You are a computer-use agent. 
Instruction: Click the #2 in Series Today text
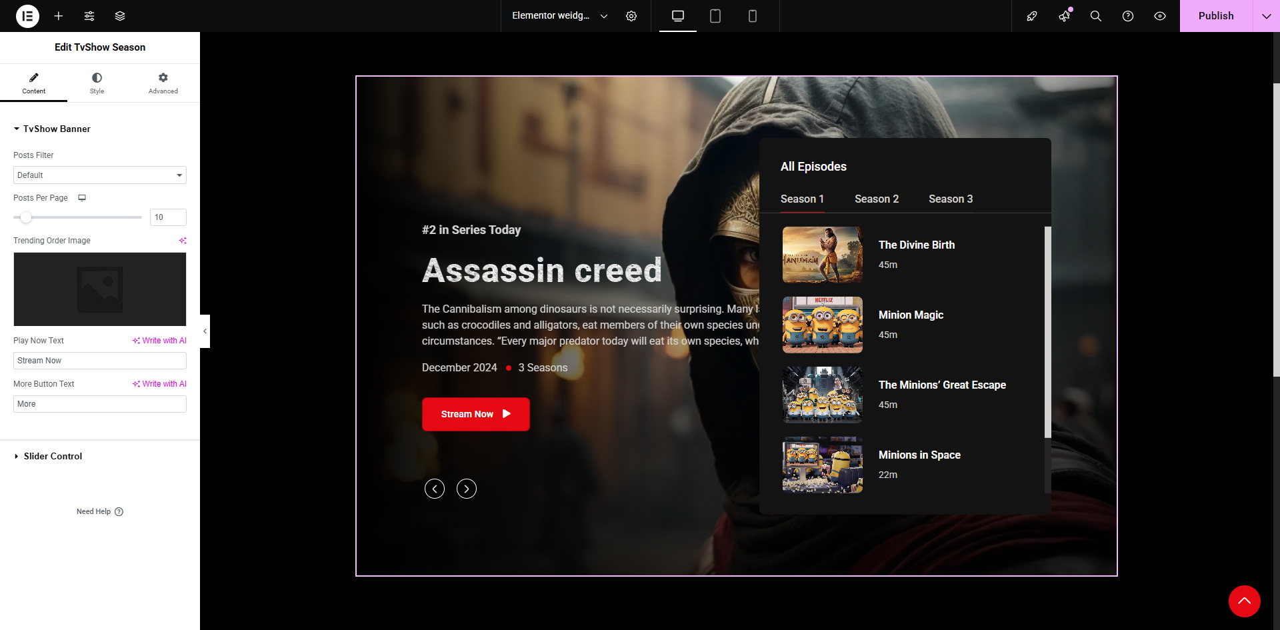(471, 230)
